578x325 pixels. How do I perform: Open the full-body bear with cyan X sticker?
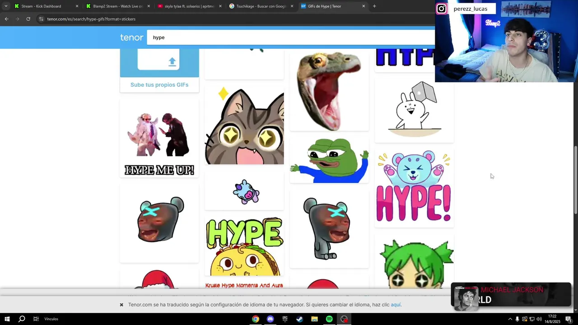pos(329,229)
